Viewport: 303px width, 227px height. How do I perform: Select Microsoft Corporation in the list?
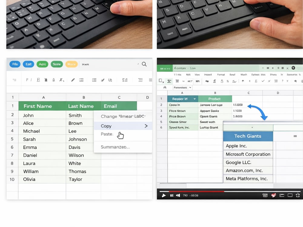(x=248, y=154)
